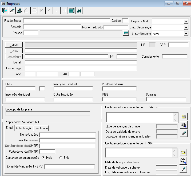
Task: Focus the Razão Social field
Action: (66, 21)
